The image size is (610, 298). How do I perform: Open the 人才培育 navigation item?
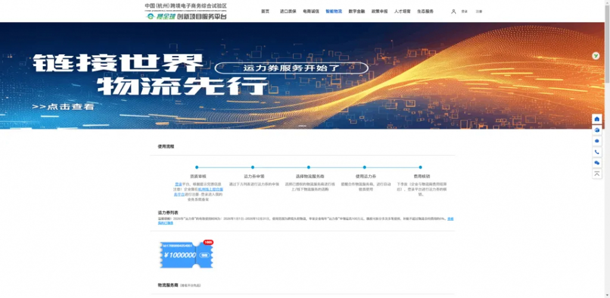point(402,11)
